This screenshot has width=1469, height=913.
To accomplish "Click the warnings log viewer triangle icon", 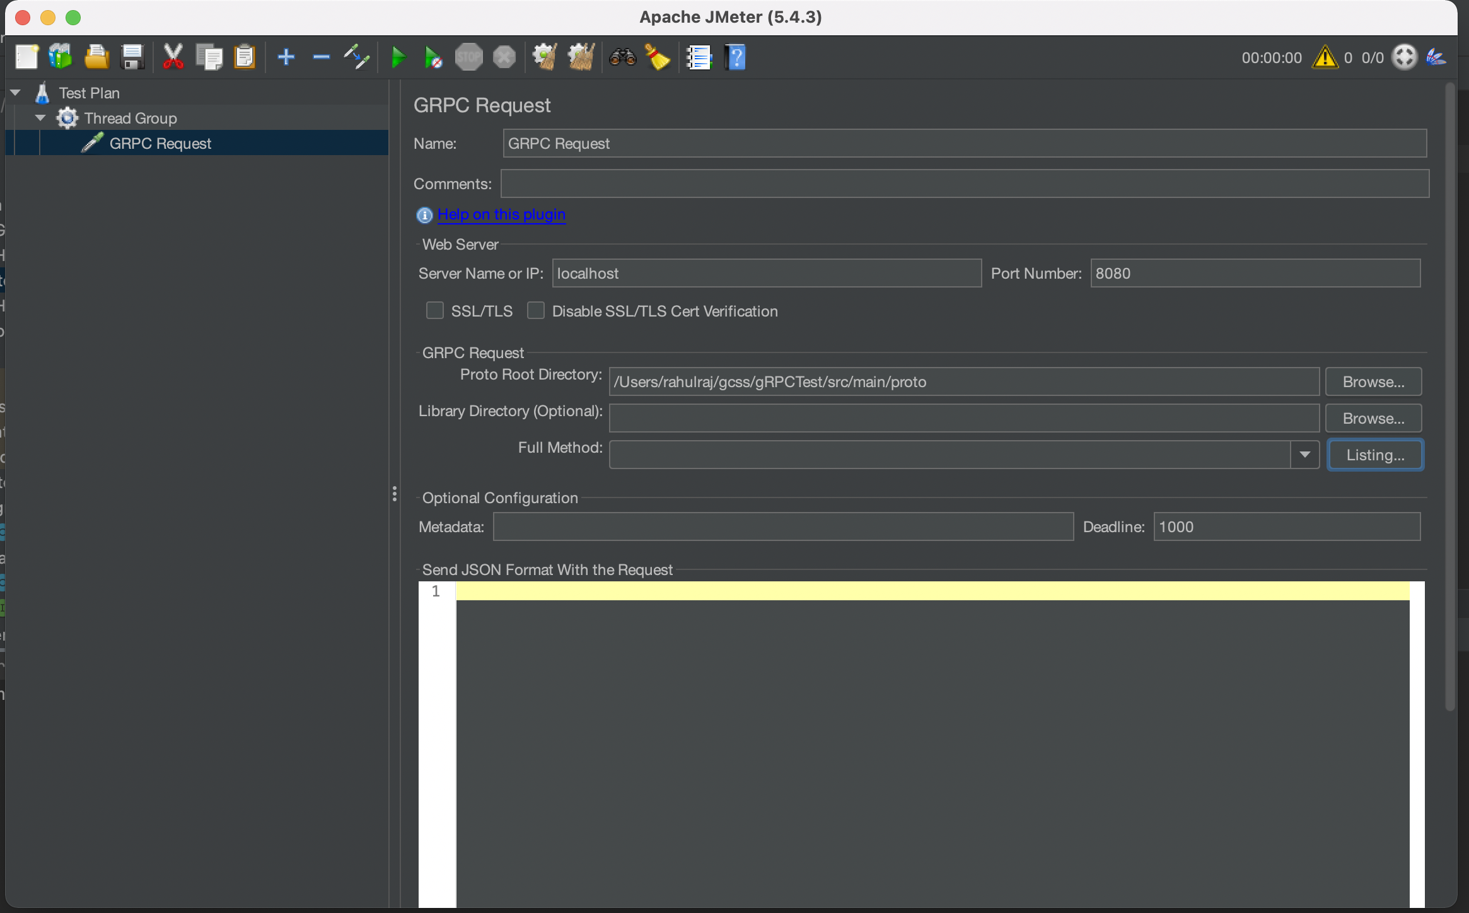I will point(1324,57).
